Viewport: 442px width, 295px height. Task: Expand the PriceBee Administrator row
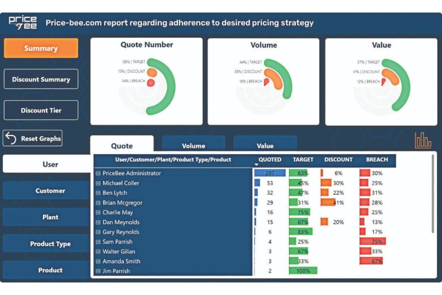98,173
